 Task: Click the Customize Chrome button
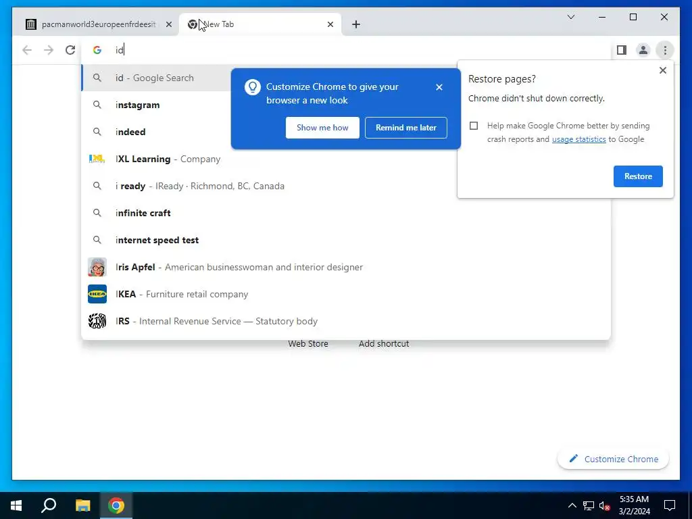click(x=613, y=459)
